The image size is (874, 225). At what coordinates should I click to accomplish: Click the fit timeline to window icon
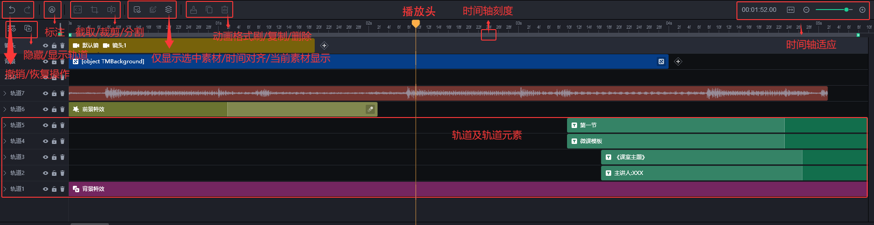791,10
